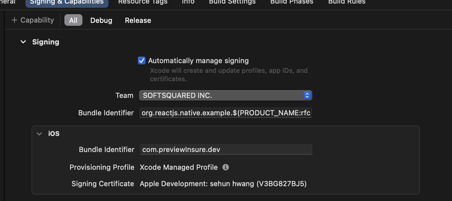452x201 pixels.
Task: Switch to the Build Settings tab
Action: click(x=232, y=2)
